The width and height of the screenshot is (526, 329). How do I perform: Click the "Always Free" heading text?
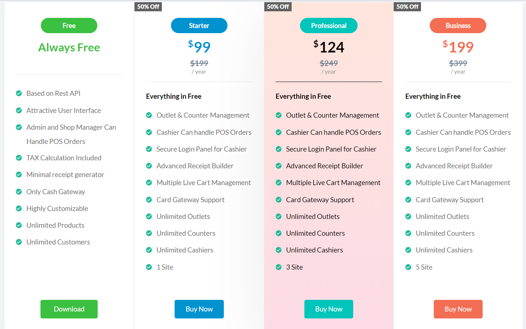(69, 47)
